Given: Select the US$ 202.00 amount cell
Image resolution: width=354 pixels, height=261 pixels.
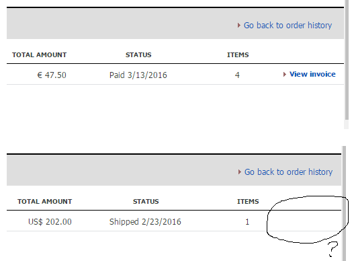Looking at the screenshot, I should [x=50, y=221].
